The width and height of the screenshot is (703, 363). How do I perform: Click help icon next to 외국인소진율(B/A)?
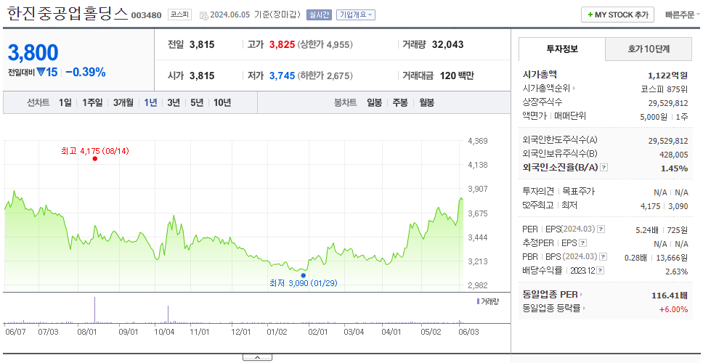pyautogui.click(x=604, y=168)
